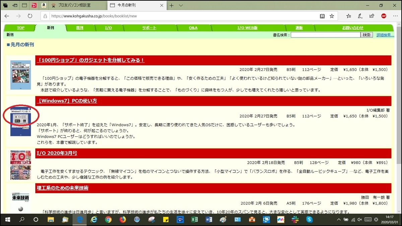Go back to the previous page

click(x=7, y=16)
